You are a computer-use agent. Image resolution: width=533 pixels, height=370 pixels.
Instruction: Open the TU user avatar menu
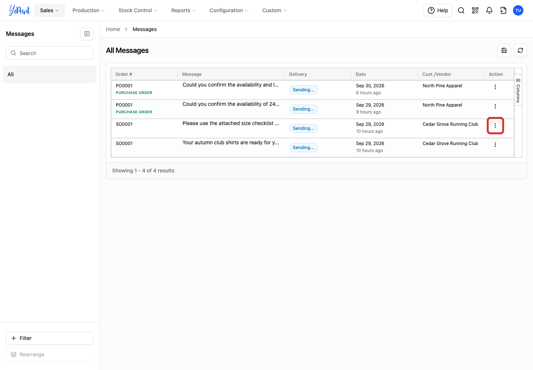point(518,10)
